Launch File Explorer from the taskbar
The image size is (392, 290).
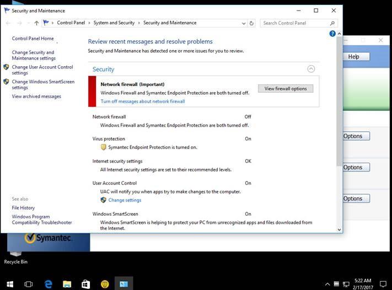67,284
